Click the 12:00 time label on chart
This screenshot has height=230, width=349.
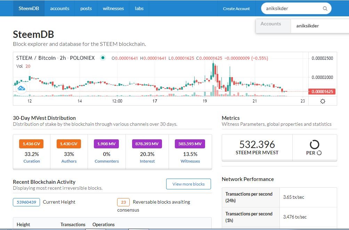point(117,101)
